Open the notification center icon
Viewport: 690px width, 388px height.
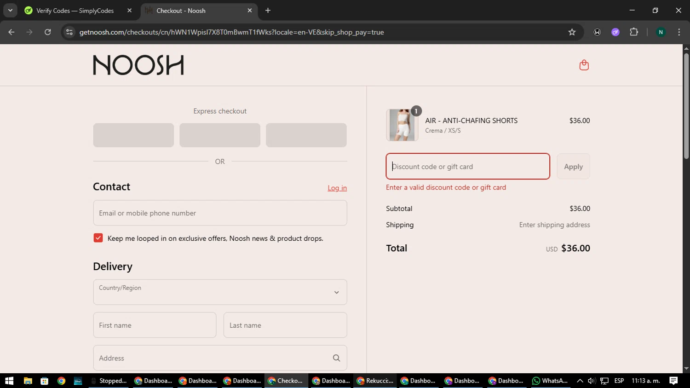click(x=673, y=381)
